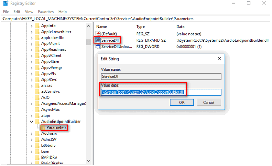Collapse the AudioEndpointBuilder key

click(31, 122)
